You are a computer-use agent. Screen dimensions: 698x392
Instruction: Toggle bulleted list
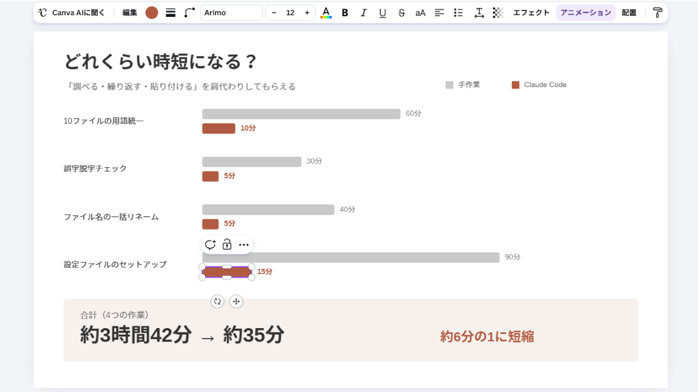pyautogui.click(x=458, y=13)
